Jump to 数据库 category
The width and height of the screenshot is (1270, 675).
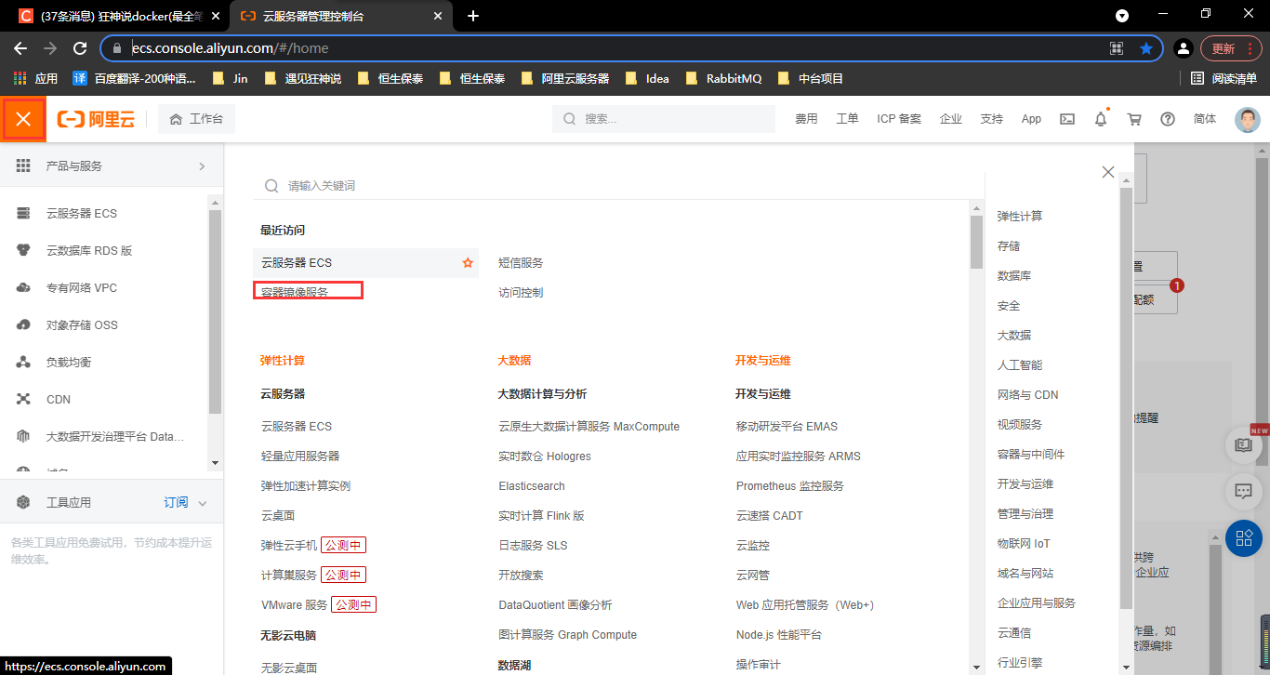pyautogui.click(x=1014, y=276)
